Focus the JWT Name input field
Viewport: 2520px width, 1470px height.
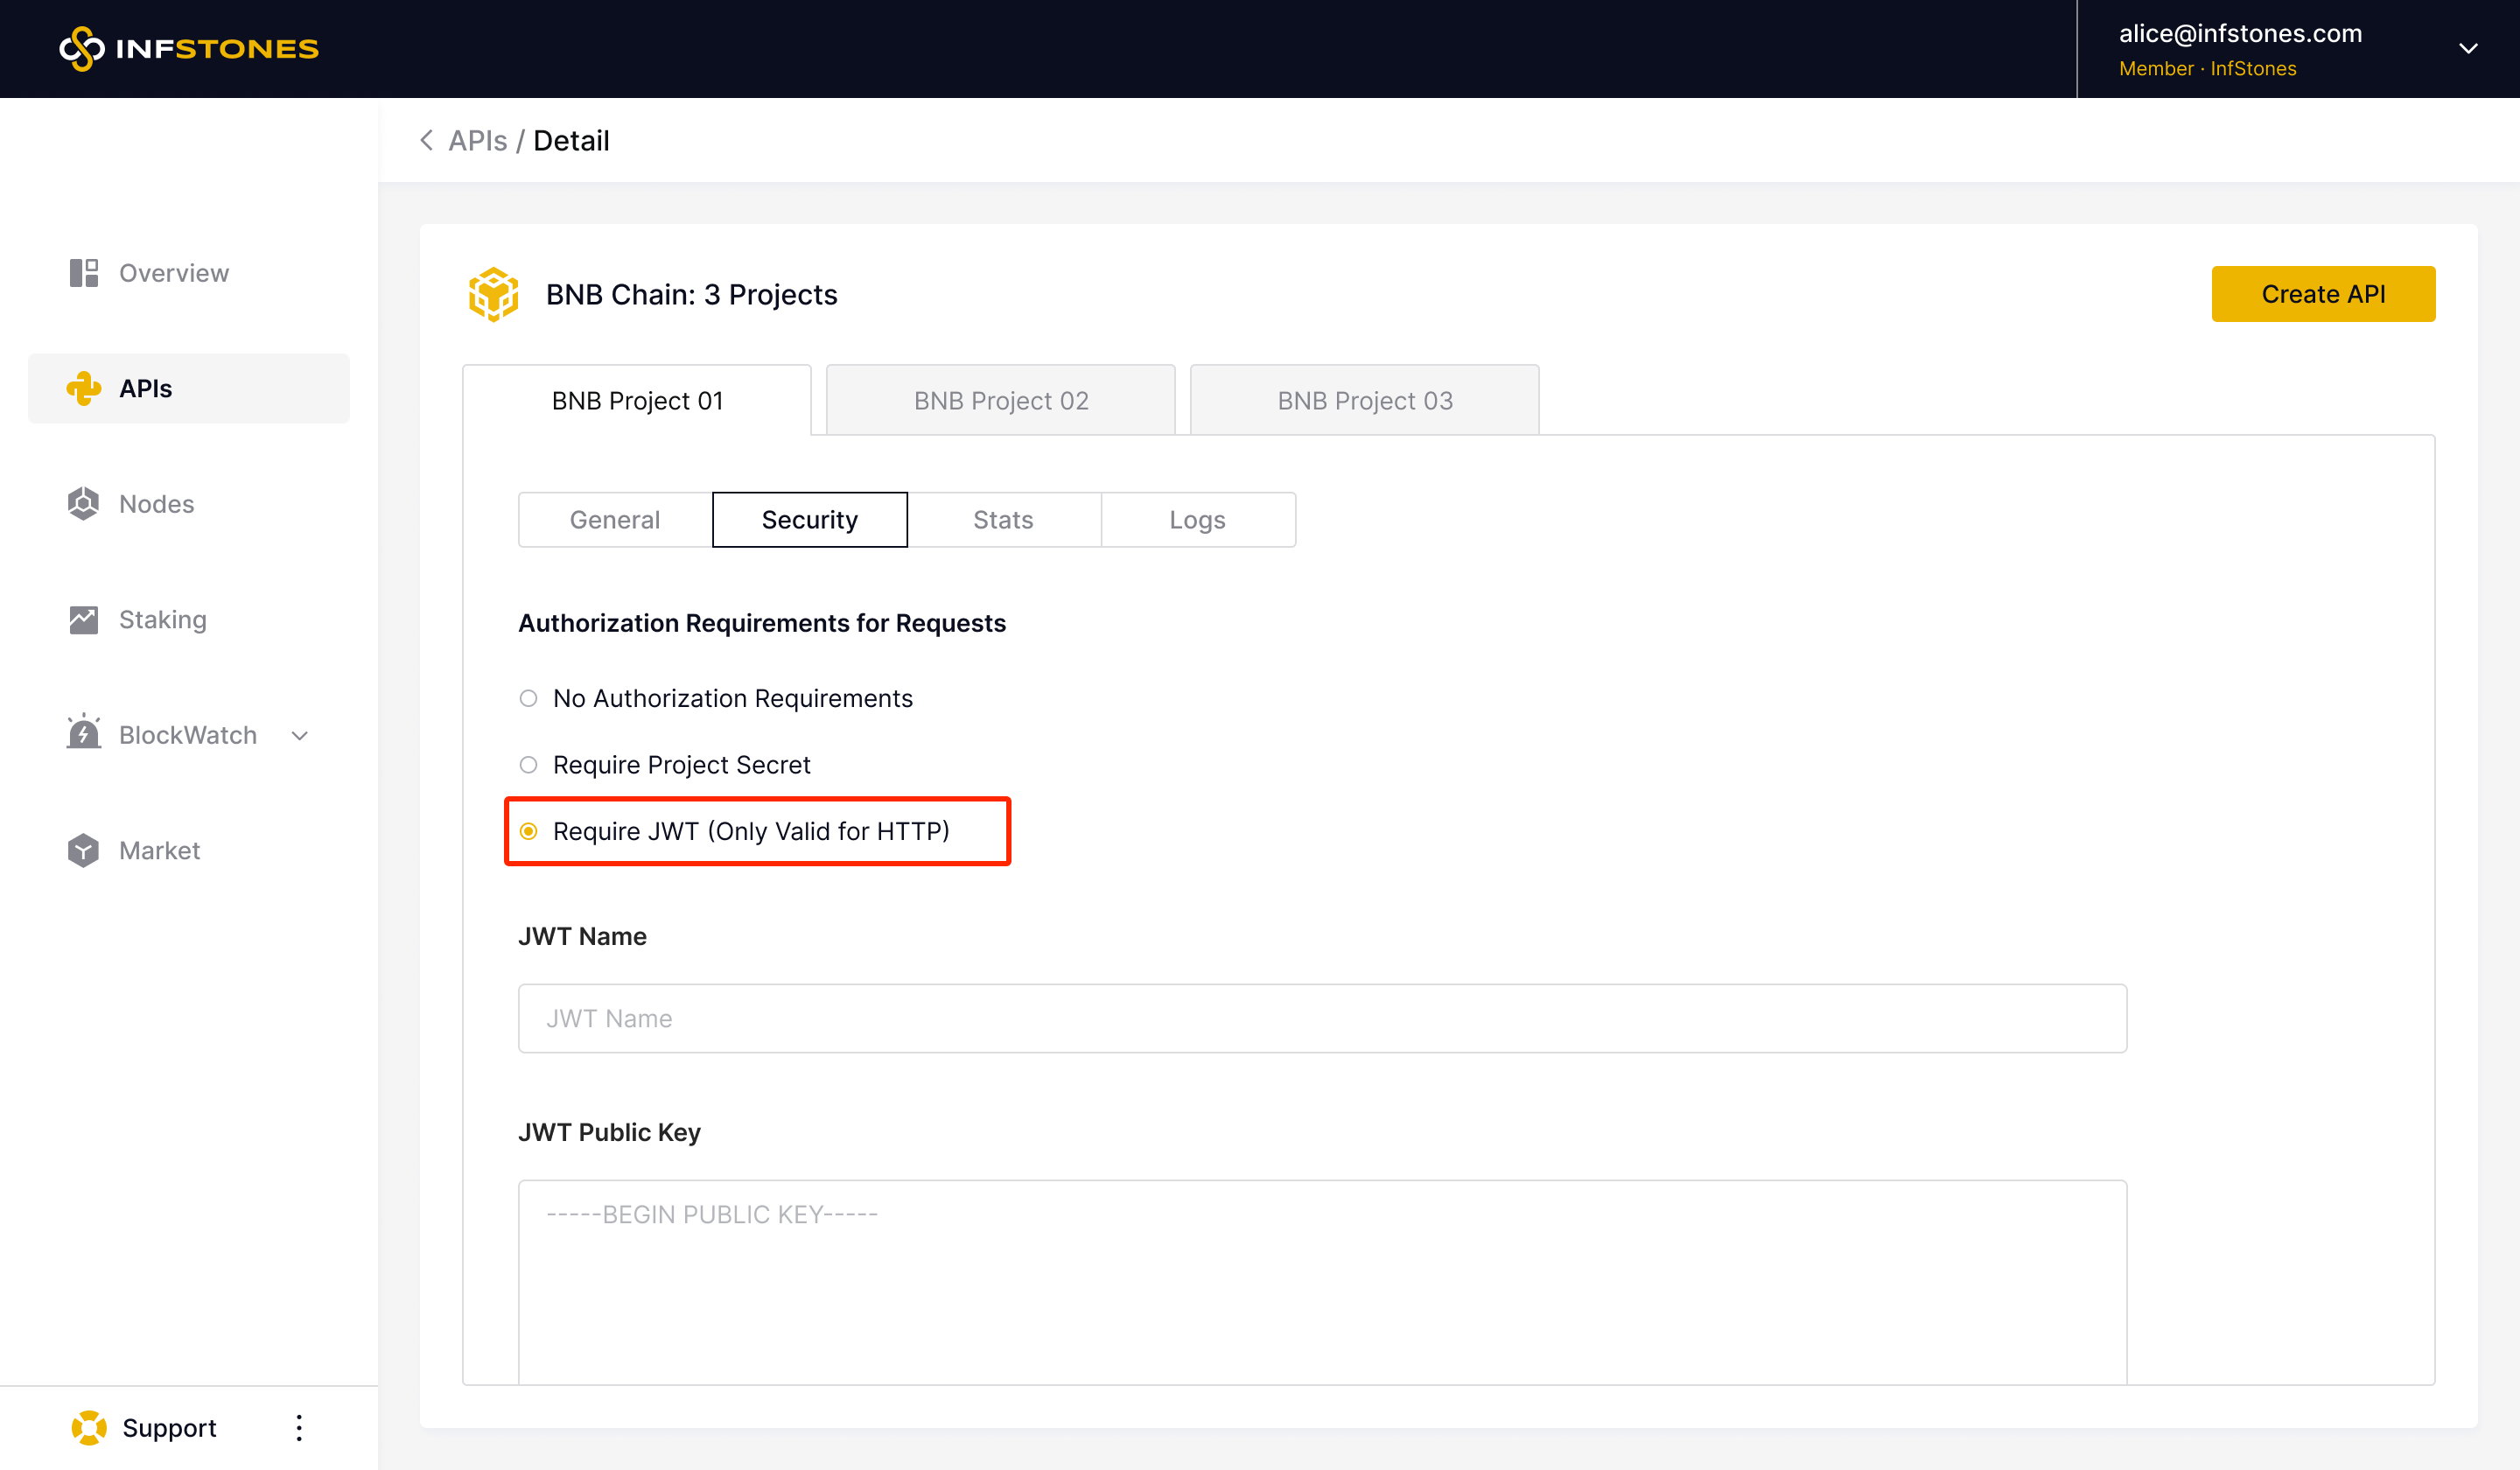pyautogui.click(x=1322, y=1018)
